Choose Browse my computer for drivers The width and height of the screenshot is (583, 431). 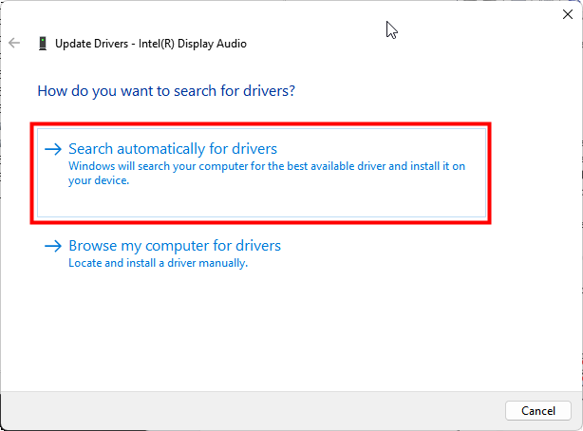175,246
